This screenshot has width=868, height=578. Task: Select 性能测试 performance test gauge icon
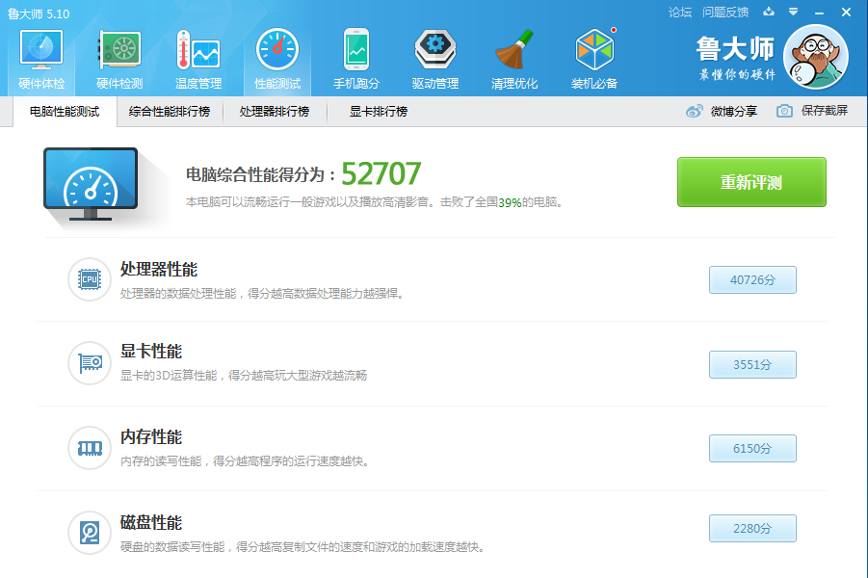(x=277, y=50)
